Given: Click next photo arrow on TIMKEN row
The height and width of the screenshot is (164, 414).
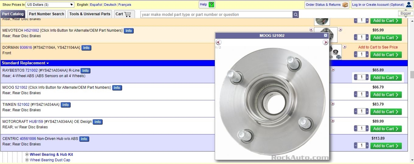Looking at the screenshot, I should [x=333, y=104].
